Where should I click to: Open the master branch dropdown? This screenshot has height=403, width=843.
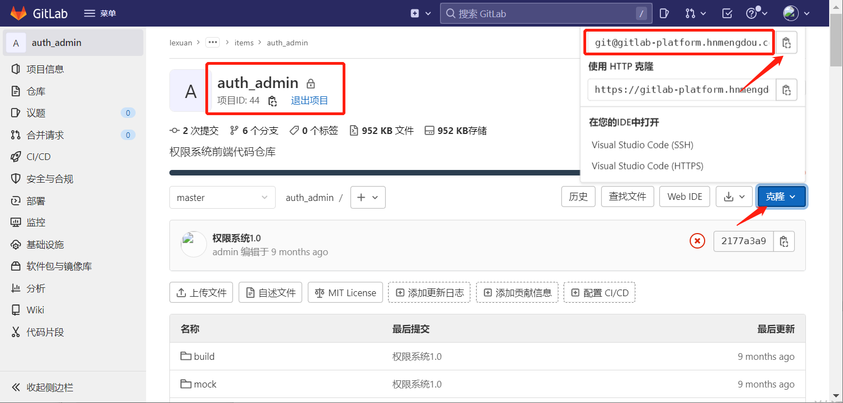click(222, 198)
